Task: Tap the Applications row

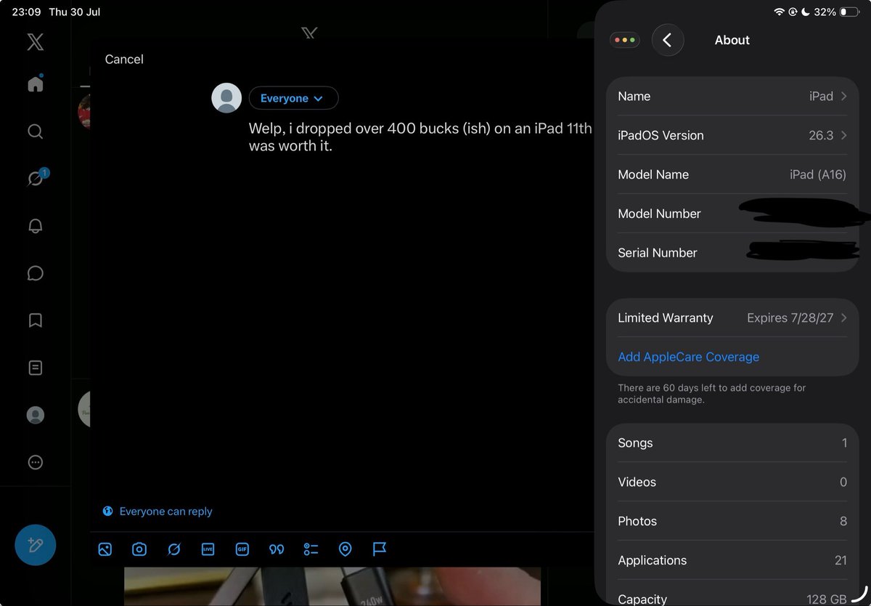Action: coord(732,560)
